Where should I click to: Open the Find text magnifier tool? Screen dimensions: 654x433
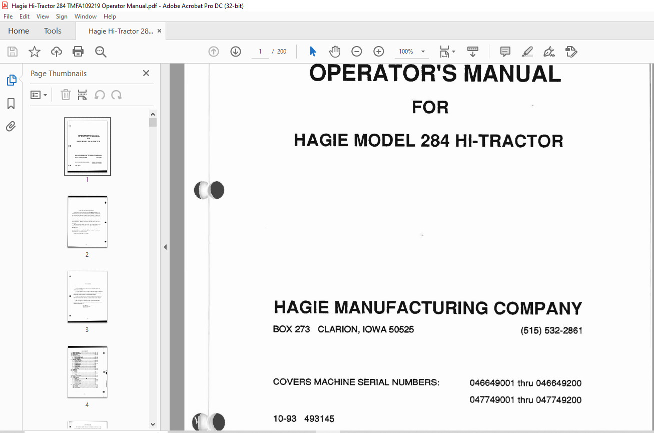click(101, 52)
